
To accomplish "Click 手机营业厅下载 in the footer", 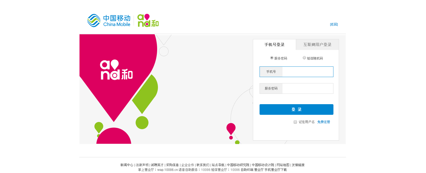I will 276,170.
